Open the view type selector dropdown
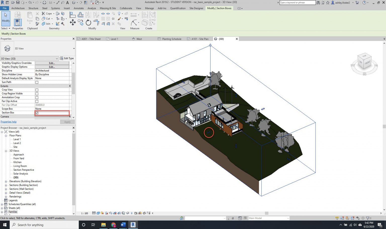This screenshot has width=386, height=229. [x=57, y=58]
